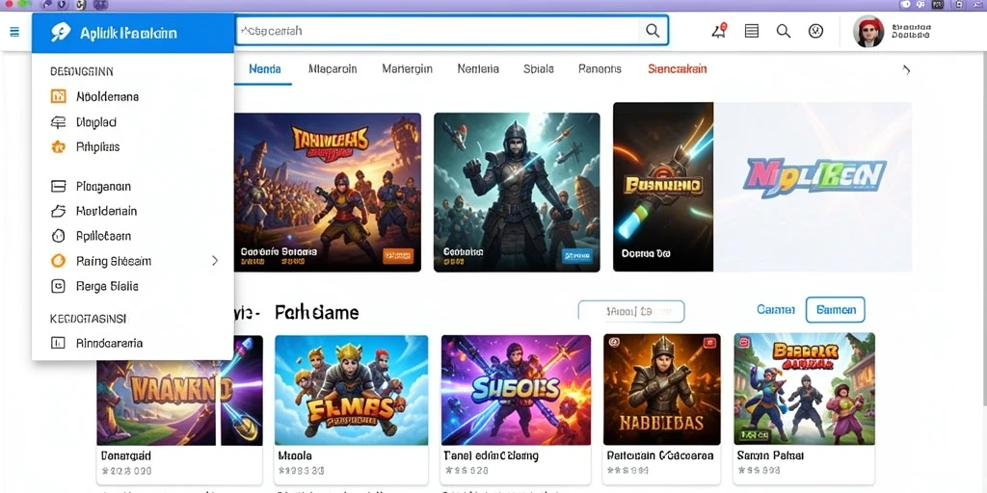This screenshot has width=987, height=493.
Task: Select Plioganain in the sidebar menu
Action: (103, 186)
